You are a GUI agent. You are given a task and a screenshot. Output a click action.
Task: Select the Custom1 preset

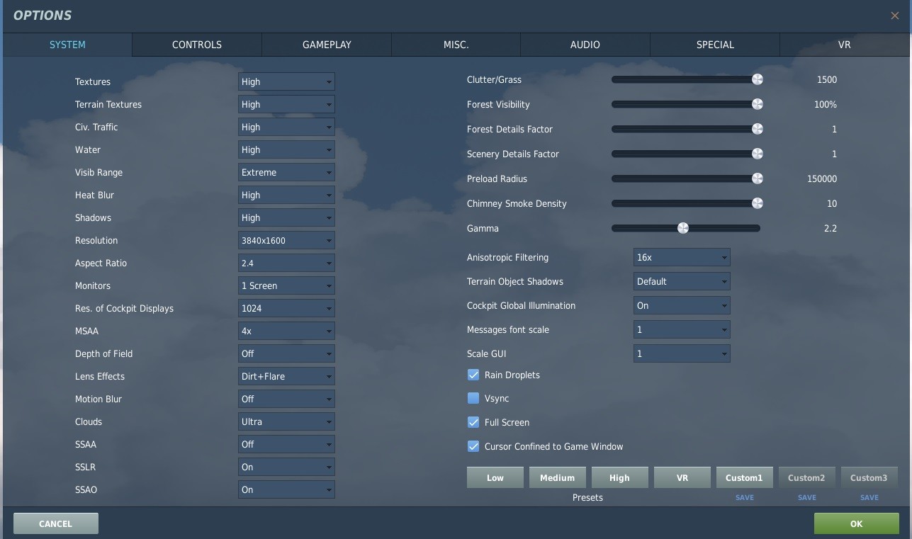point(744,477)
